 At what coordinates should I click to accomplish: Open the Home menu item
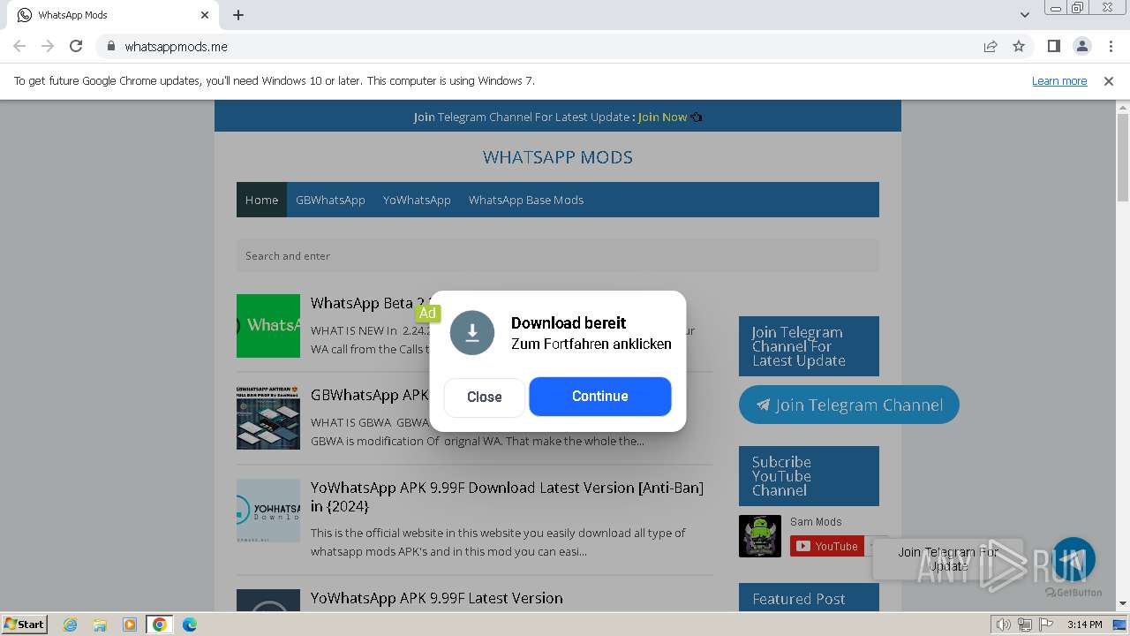(261, 200)
